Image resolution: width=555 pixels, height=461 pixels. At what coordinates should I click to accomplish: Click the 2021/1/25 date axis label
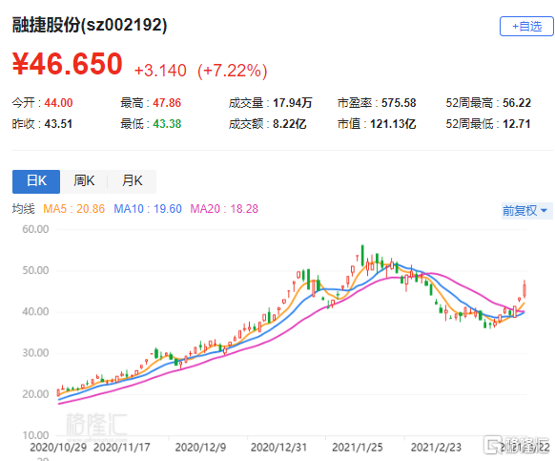[358, 448]
